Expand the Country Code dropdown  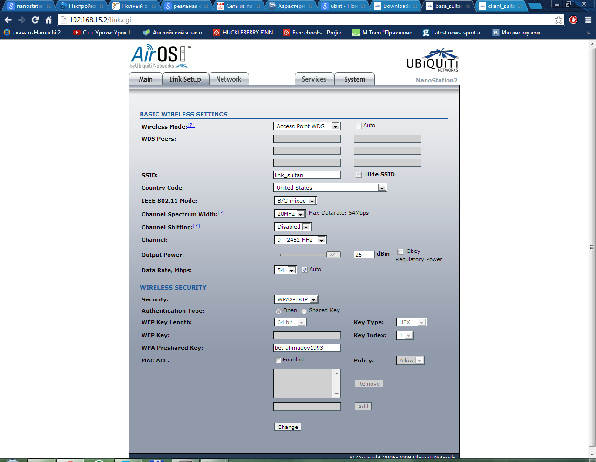[x=330, y=188]
